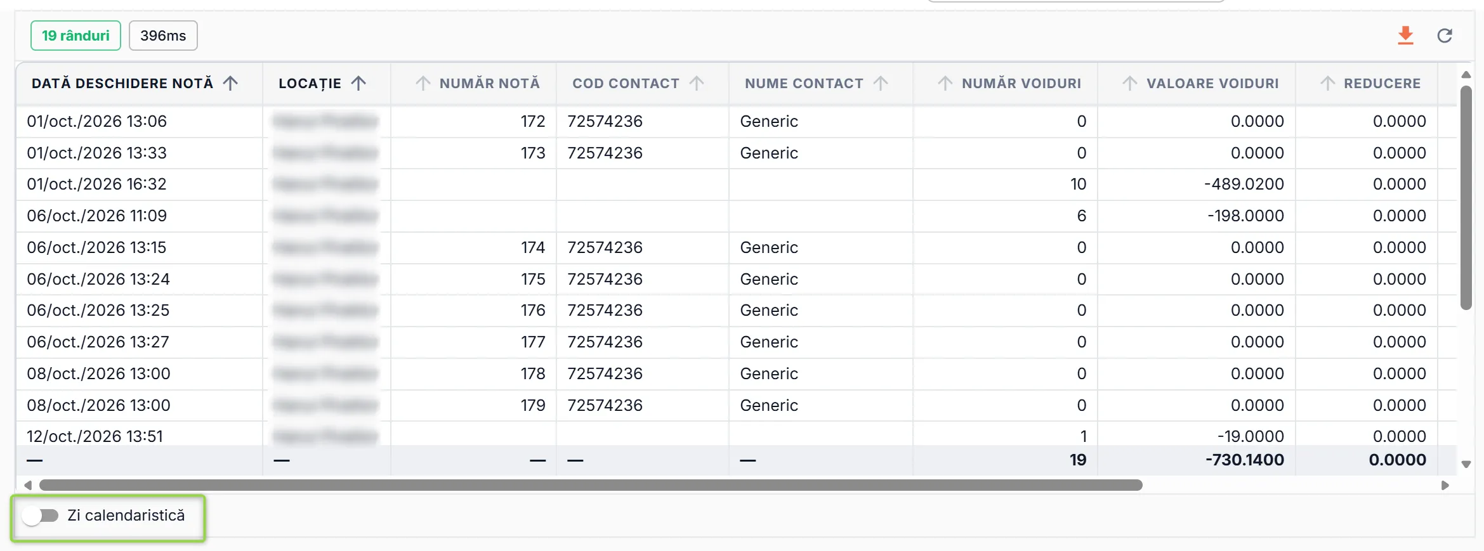Click the vertical scrollbar thumb
The width and height of the screenshot is (1484, 551).
1466,198
